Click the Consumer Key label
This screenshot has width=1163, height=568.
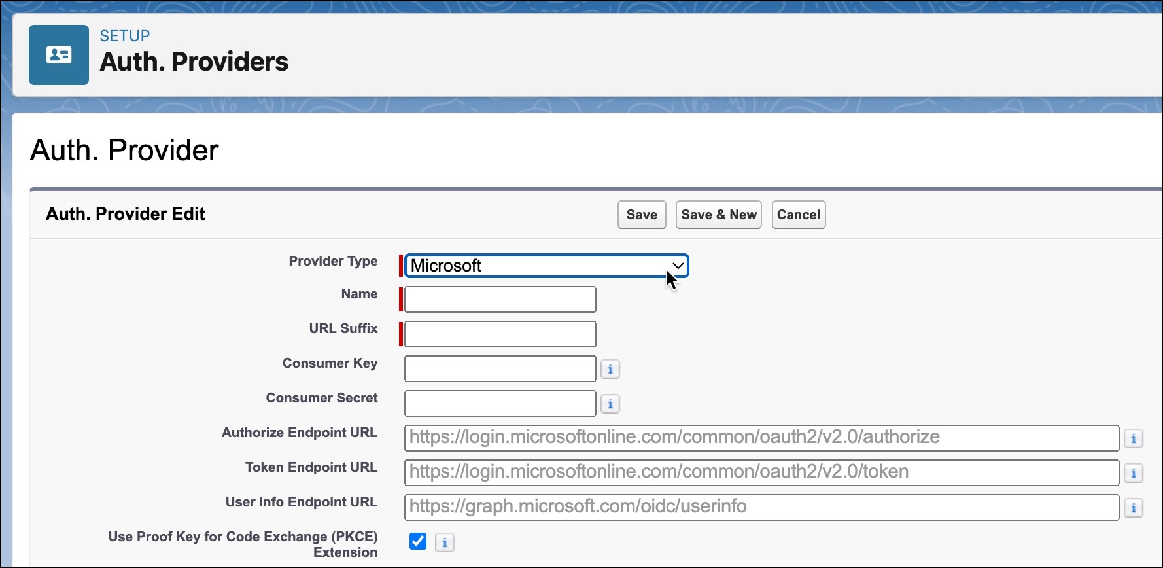pyautogui.click(x=330, y=363)
